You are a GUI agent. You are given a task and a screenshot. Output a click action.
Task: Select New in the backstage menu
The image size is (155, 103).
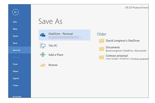(x=15, y=29)
